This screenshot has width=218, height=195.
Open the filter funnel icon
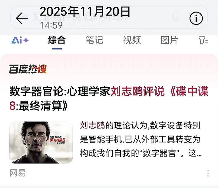203,40
